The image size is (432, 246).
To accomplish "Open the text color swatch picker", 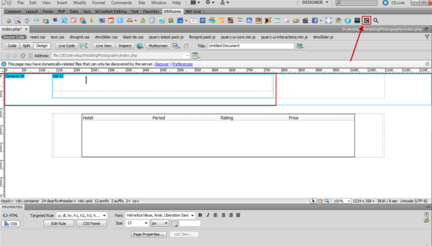I will point(174,223).
